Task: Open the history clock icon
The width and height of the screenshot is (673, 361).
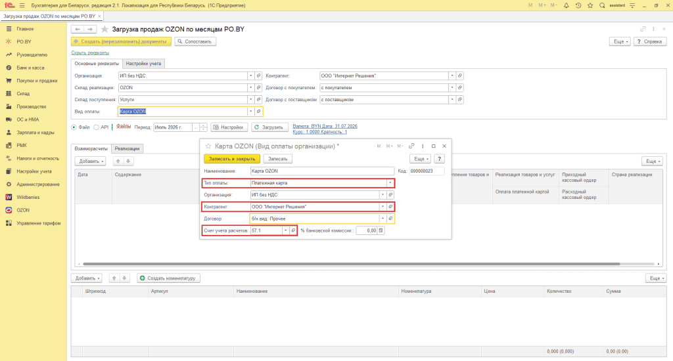Action: click(578, 5)
